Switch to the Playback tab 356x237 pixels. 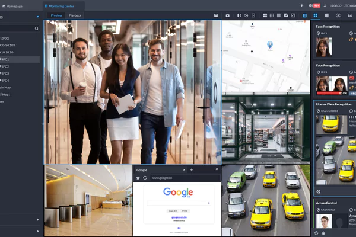click(75, 15)
